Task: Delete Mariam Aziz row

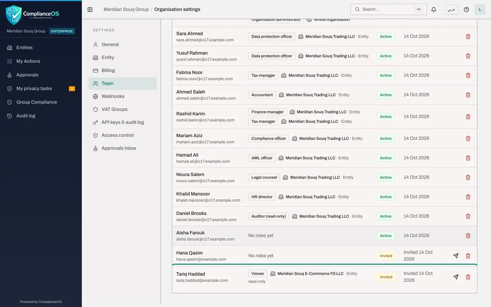Action: 468,139
